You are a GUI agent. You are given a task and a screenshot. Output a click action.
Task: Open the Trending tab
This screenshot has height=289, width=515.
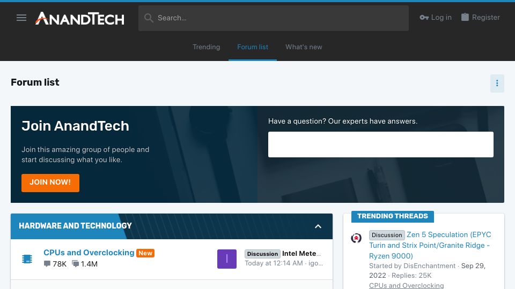click(206, 47)
